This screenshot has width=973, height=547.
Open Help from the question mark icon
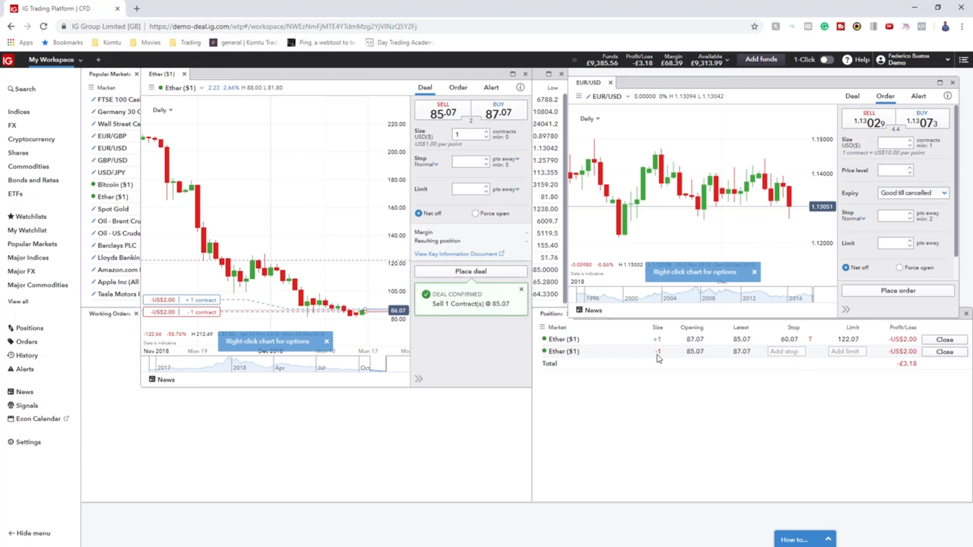[847, 60]
